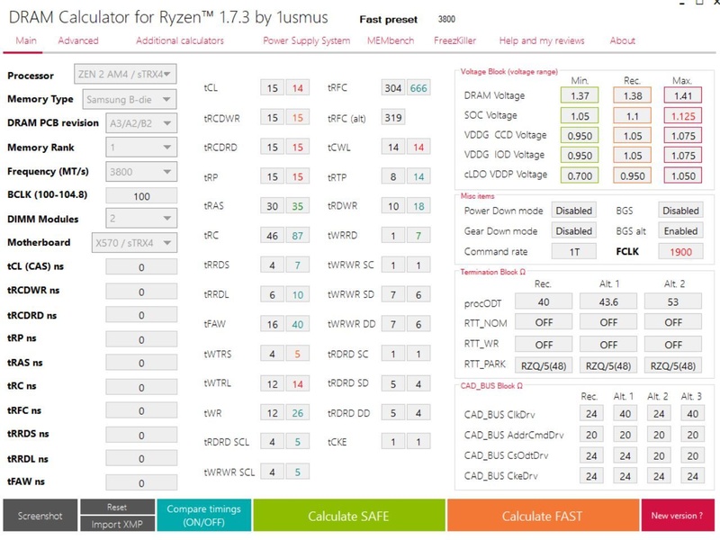Expand the Processor dropdown

coord(125,74)
